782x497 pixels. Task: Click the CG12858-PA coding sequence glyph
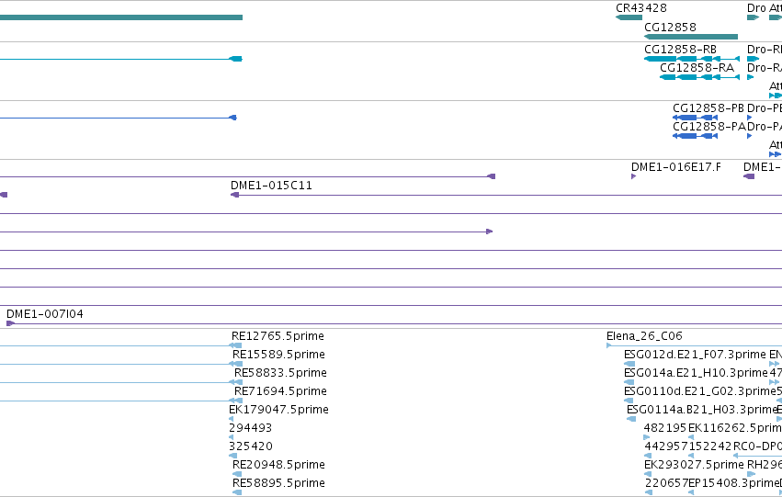coord(696,136)
